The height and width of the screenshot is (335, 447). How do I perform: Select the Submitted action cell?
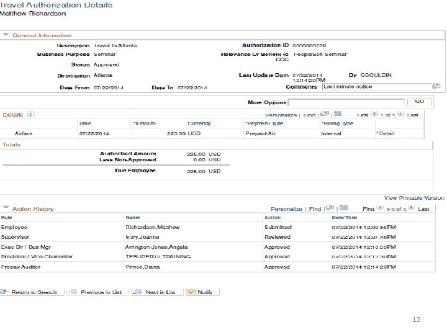(278, 227)
